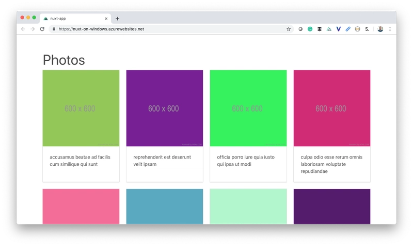
Task: Select the purple 600 x 600 photo
Action: tap(165, 108)
